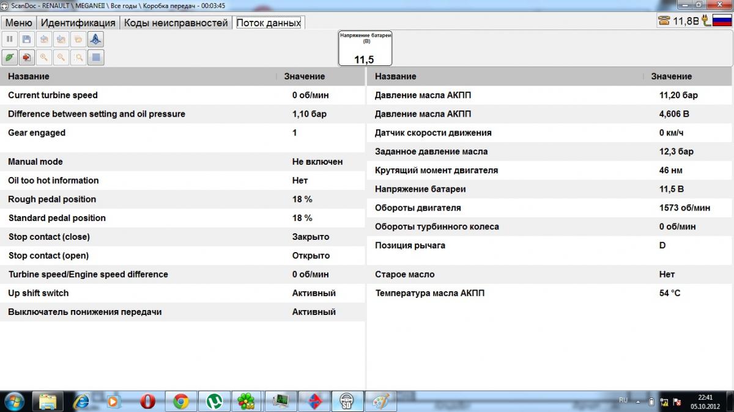734x412 pixels.
Task: Select Обороты двигателя row
Action: 549,208
